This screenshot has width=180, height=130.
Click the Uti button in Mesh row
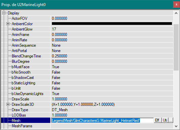[165, 120]
